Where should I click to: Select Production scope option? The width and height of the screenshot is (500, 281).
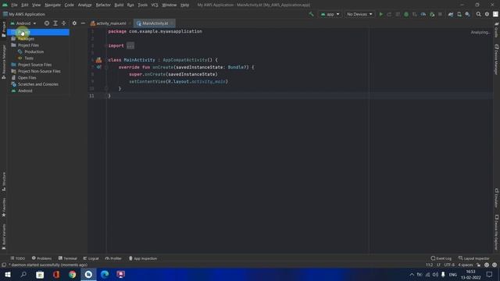click(x=38, y=52)
